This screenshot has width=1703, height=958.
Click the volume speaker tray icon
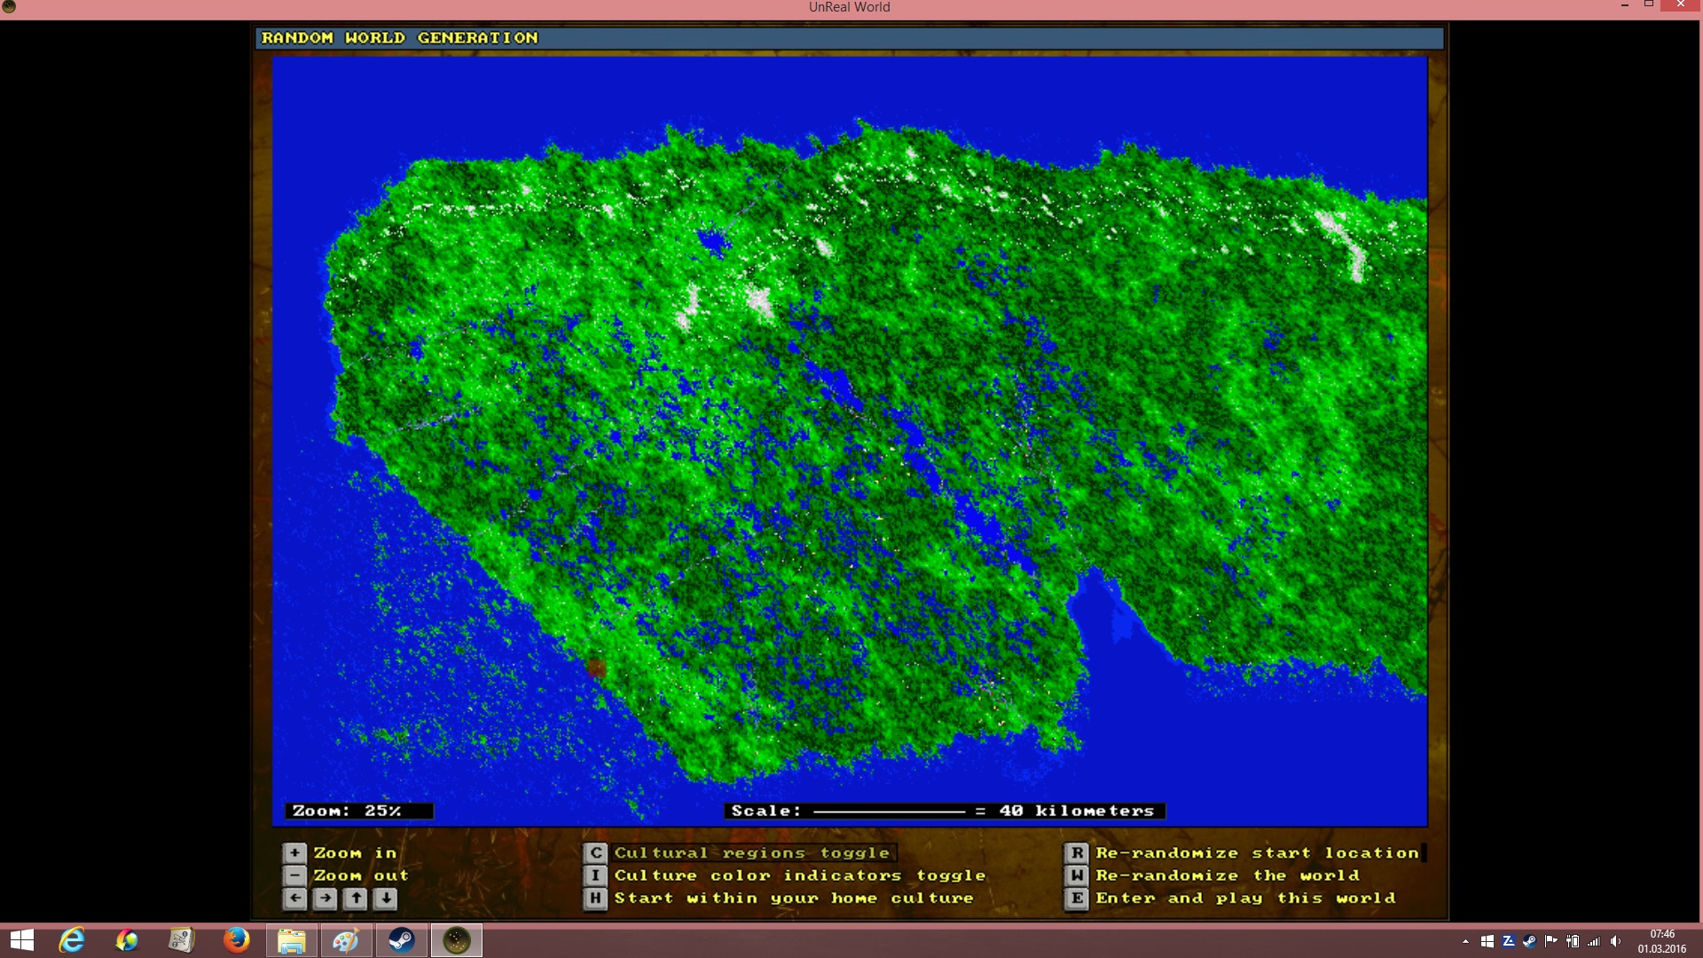point(1616,941)
